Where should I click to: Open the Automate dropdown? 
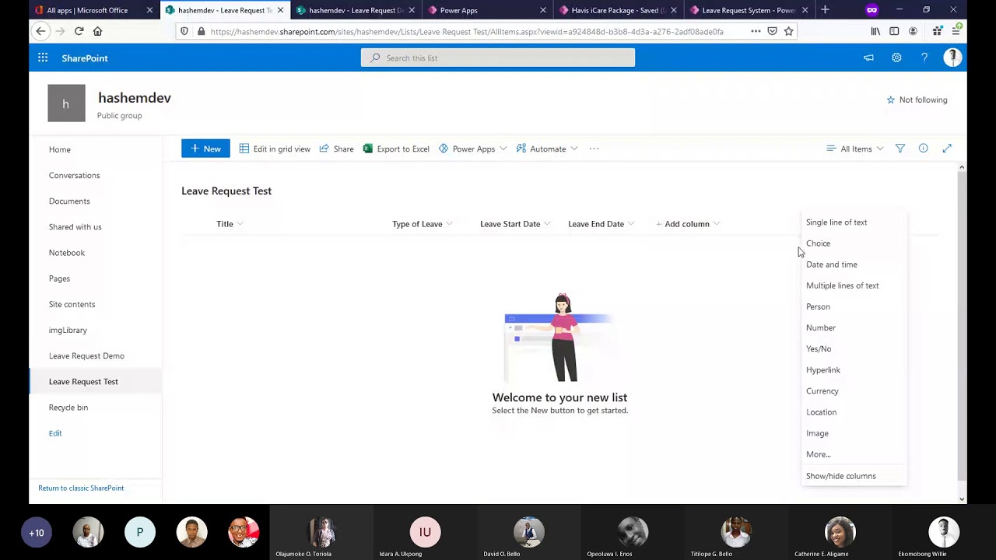point(547,149)
